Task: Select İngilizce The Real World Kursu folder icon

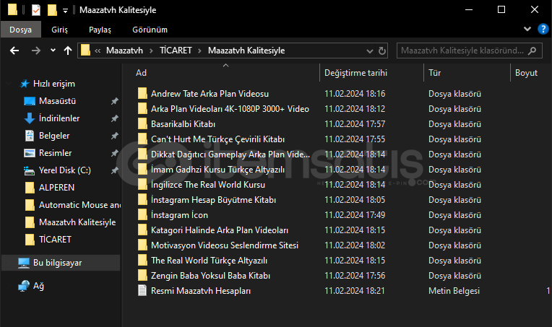Action: pos(142,184)
